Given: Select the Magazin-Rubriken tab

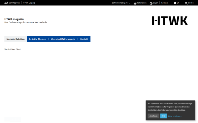Looking at the screenshot, I should pyautogui.click(x=16, y=39).
